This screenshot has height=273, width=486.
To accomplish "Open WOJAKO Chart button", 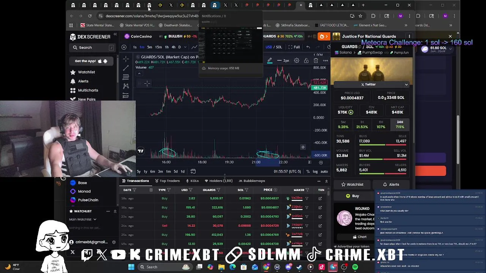I will click(x=359, y=237).
